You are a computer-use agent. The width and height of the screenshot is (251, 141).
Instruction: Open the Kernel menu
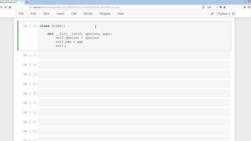[88, 14]
